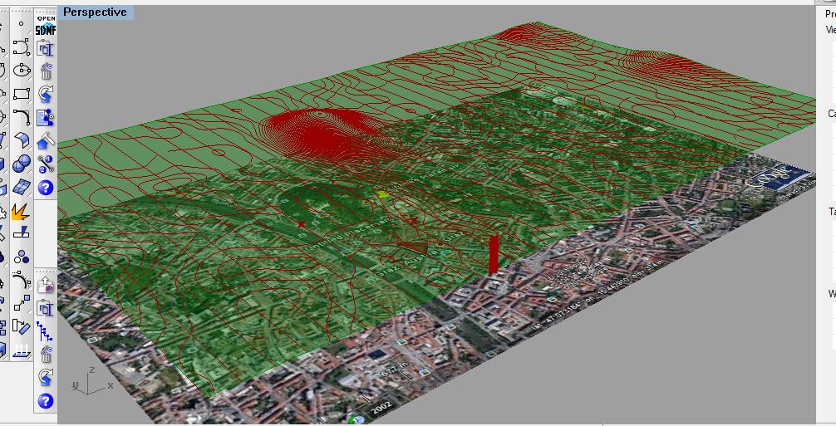Choose the Ellipse drawing tool
836x426 pixels.
21,71
